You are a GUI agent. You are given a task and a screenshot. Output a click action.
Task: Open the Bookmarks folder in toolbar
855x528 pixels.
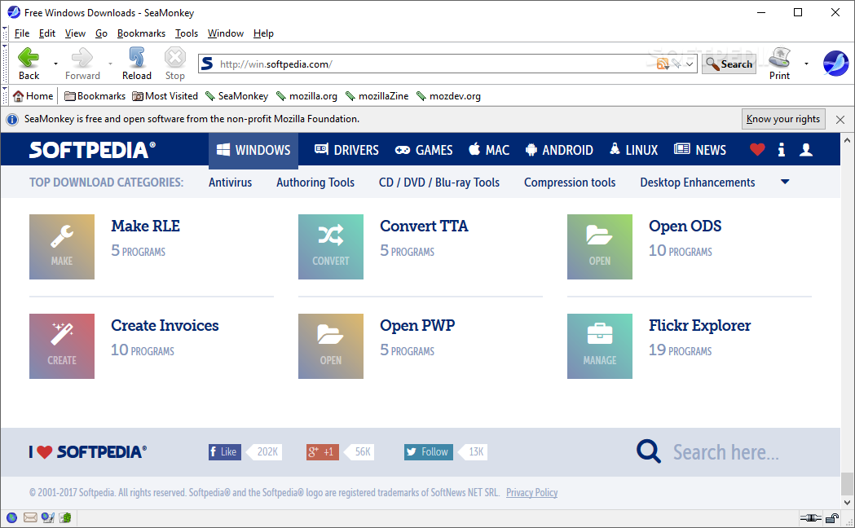(x=95, y=96)
